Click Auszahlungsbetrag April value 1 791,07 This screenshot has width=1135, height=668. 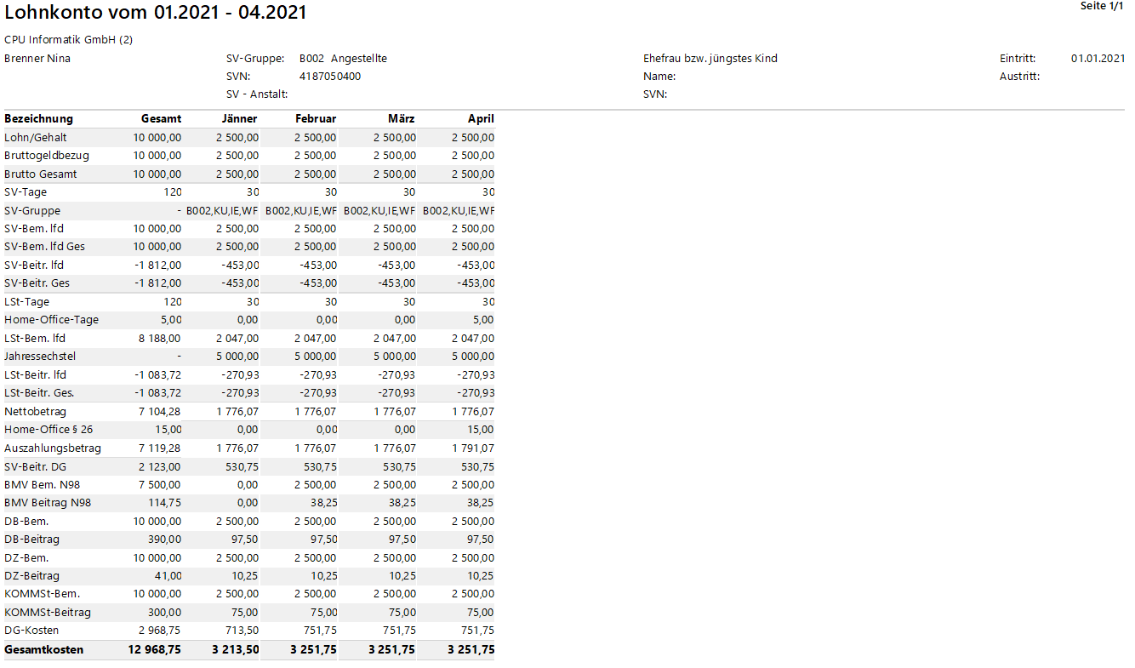click(x=472, y=448)
